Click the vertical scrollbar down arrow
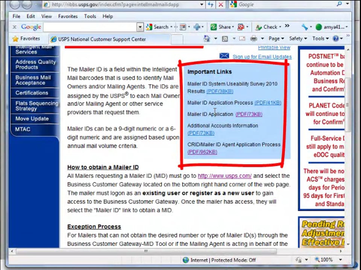 tap(348, 244)
